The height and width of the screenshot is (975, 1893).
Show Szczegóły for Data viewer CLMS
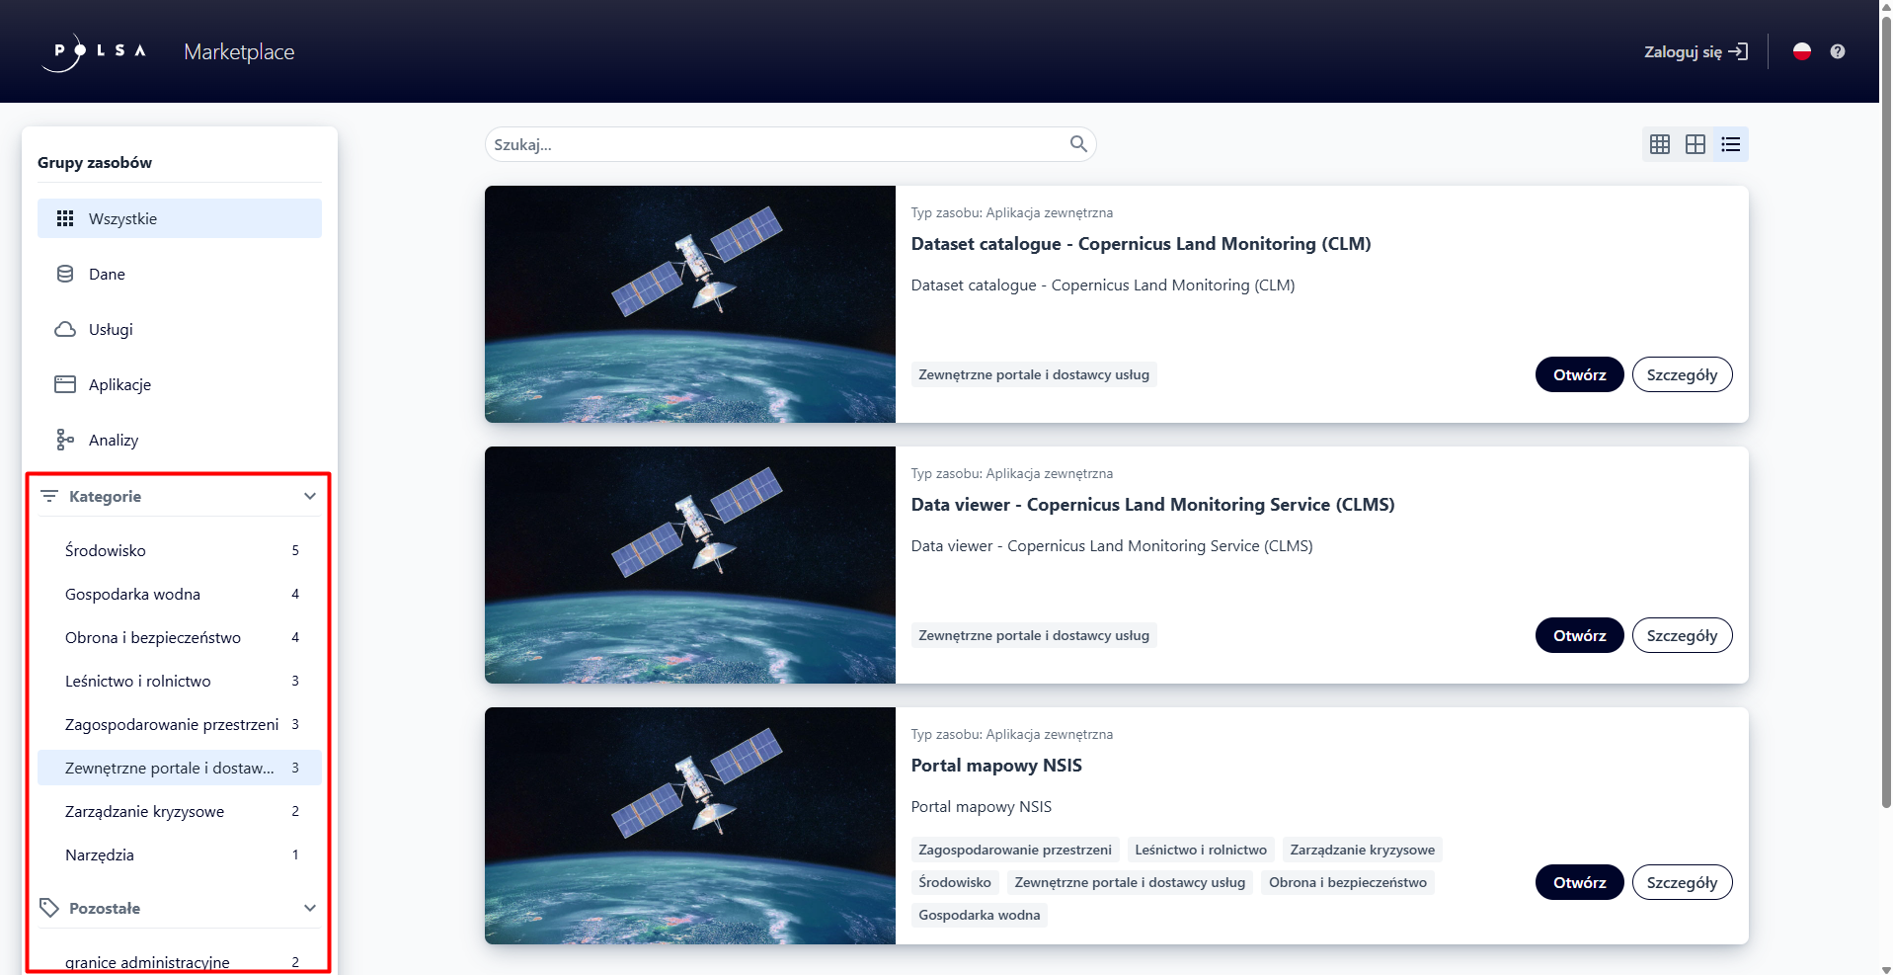pos(1682,635)
